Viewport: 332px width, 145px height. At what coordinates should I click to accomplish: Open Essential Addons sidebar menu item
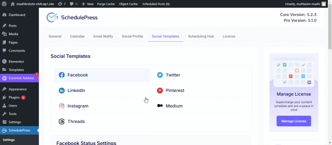[21, 78]
